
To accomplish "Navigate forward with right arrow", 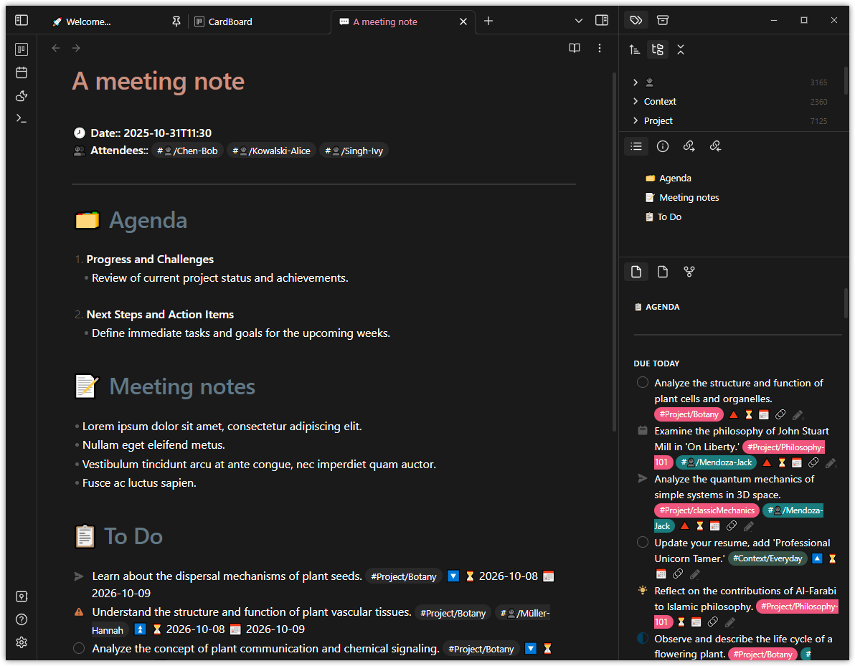I will 76,48.
